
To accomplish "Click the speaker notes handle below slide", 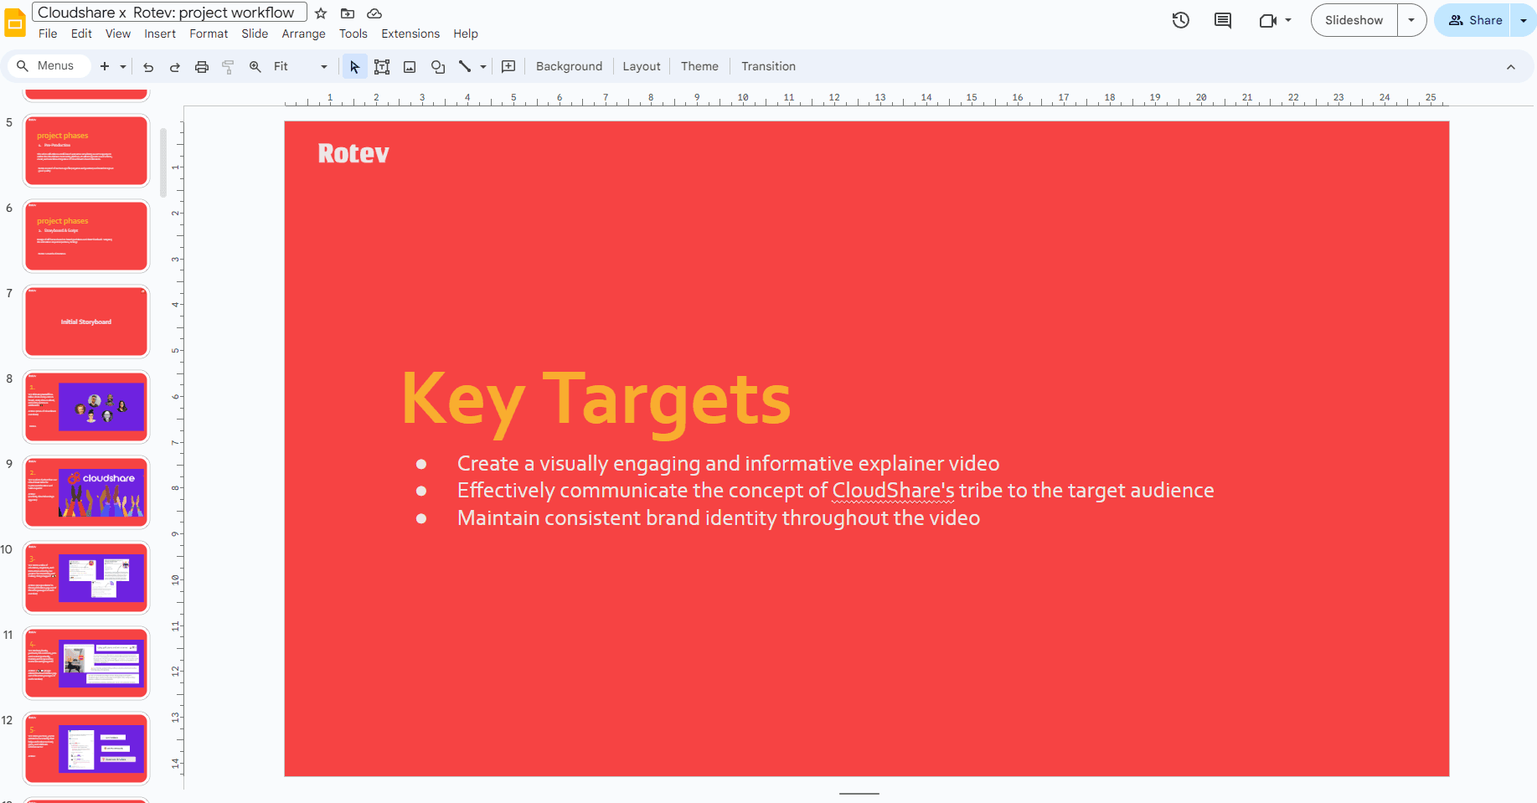I will pyautogui.click(x=859, y=793).
